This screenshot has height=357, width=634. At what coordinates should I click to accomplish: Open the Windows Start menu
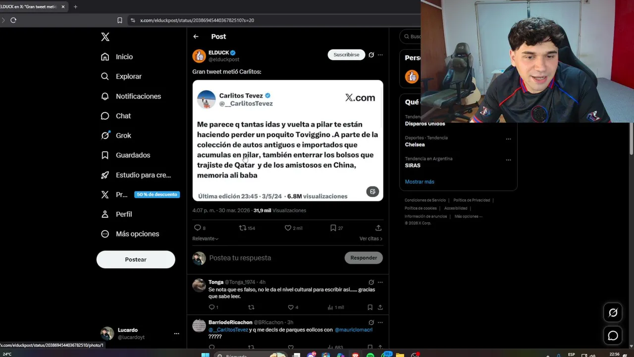pyautogui.click(x=205, y=355)
